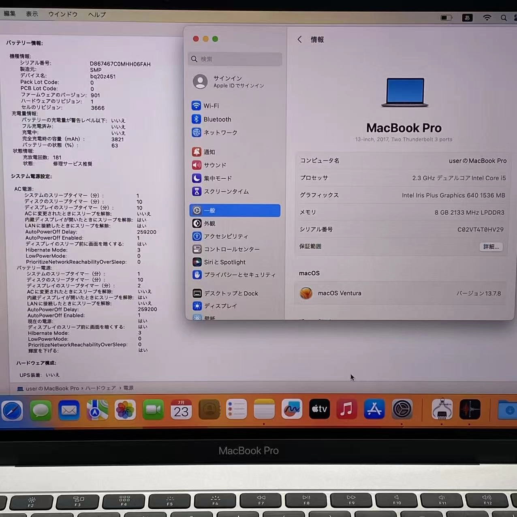This screenshot has width=517, height=517.
Task: Click the あ input source icon
Action: click(x=467, y=18)
